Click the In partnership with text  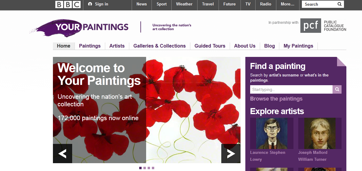(284, 23)
